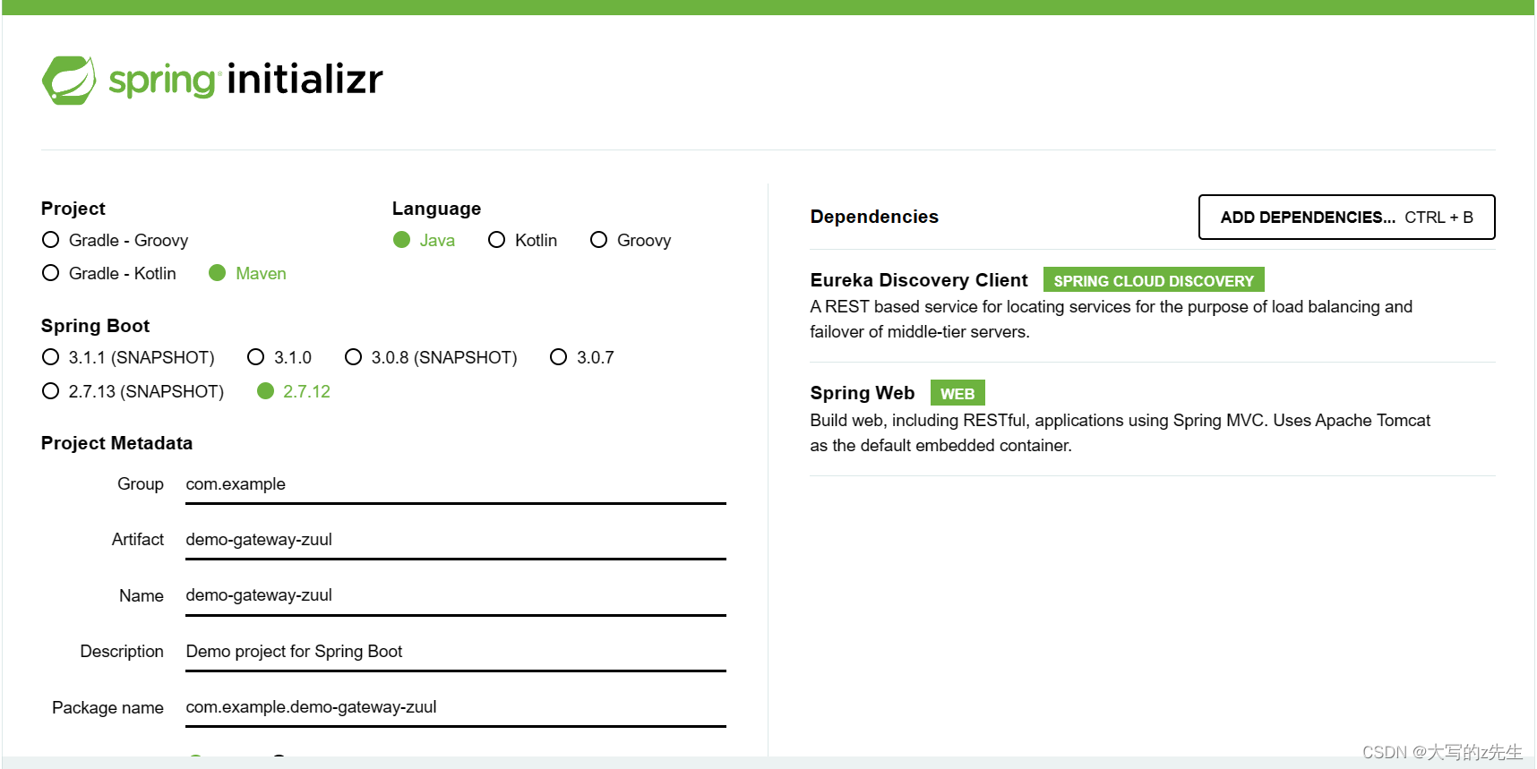This screenshot has height=769, width=1537.
Task: Choose Spring Boot version 3.1.0
Action: 279,357
